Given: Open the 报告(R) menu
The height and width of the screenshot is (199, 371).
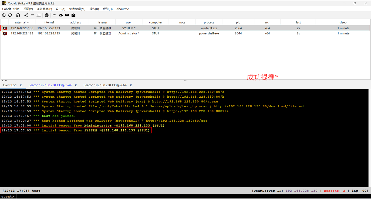Looking at the screenshot, I should click(x=94, y=9).
